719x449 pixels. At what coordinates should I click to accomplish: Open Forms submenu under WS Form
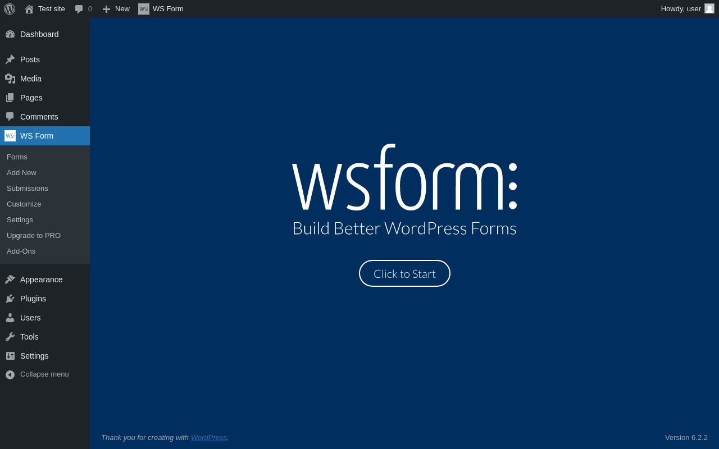(45, 157)
